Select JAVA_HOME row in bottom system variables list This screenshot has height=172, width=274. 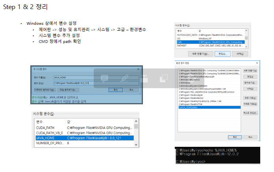tap(85, 138)
